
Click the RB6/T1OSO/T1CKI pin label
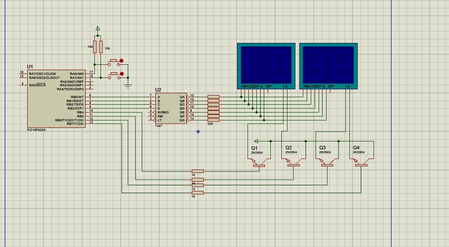[x=69, y=120]
